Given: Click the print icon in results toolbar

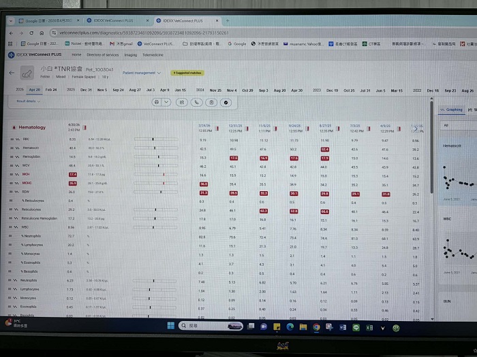Looking at the screenshot, I should click(157, 102).
